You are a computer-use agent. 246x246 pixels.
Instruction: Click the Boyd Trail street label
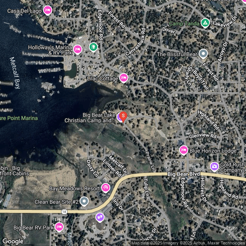201,80
